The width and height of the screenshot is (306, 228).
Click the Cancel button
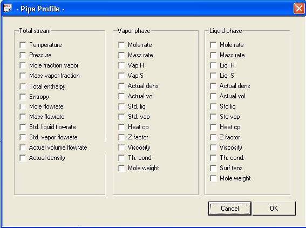230,209
